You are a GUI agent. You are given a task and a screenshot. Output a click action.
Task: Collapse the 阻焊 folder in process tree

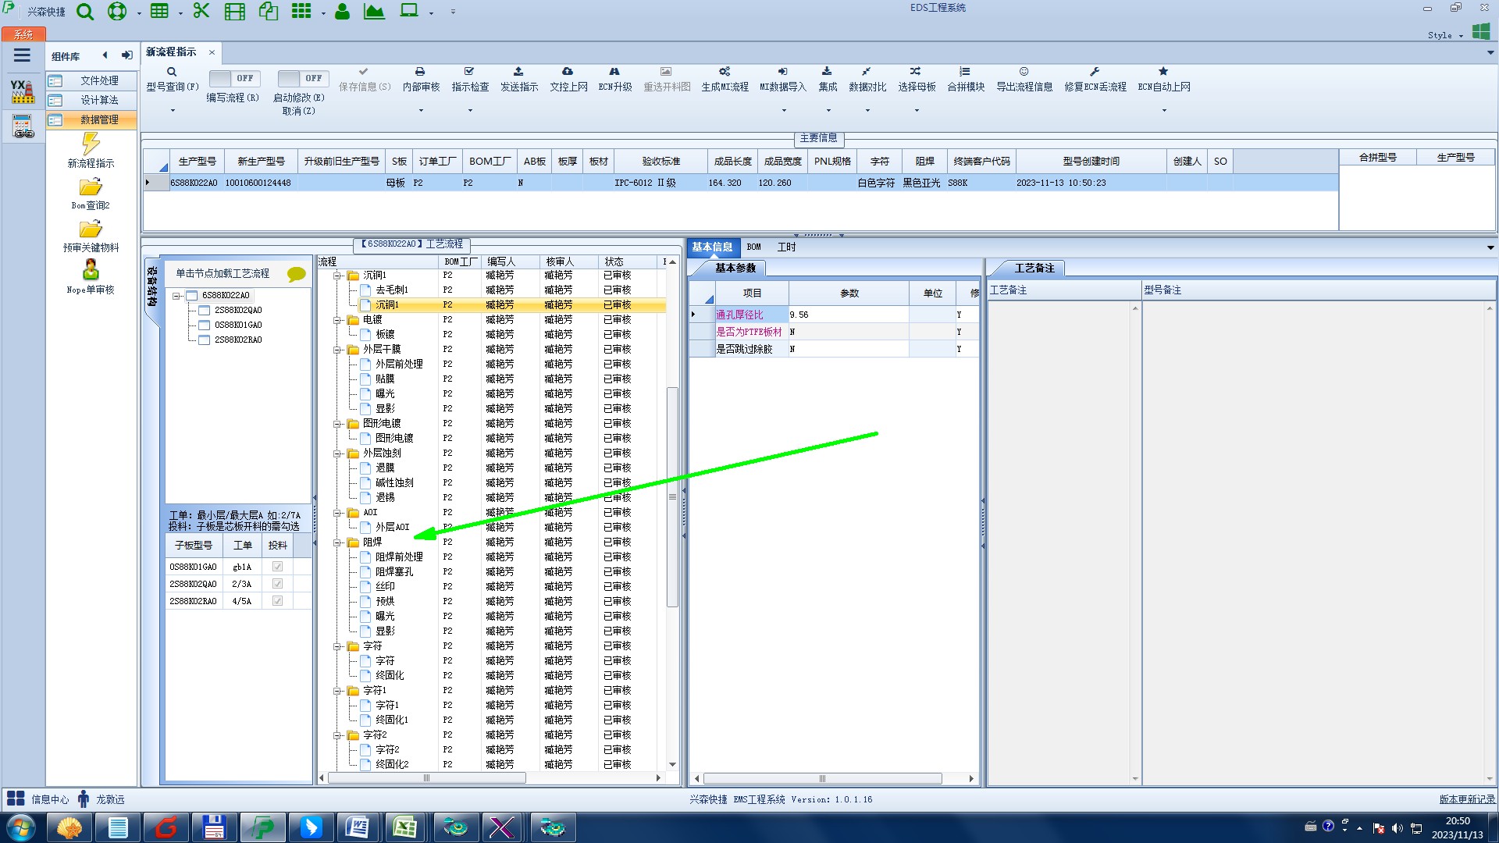338,542
